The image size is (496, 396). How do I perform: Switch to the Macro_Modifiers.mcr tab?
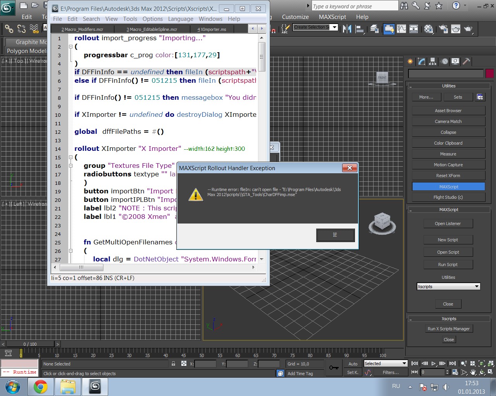coord(83,29)
